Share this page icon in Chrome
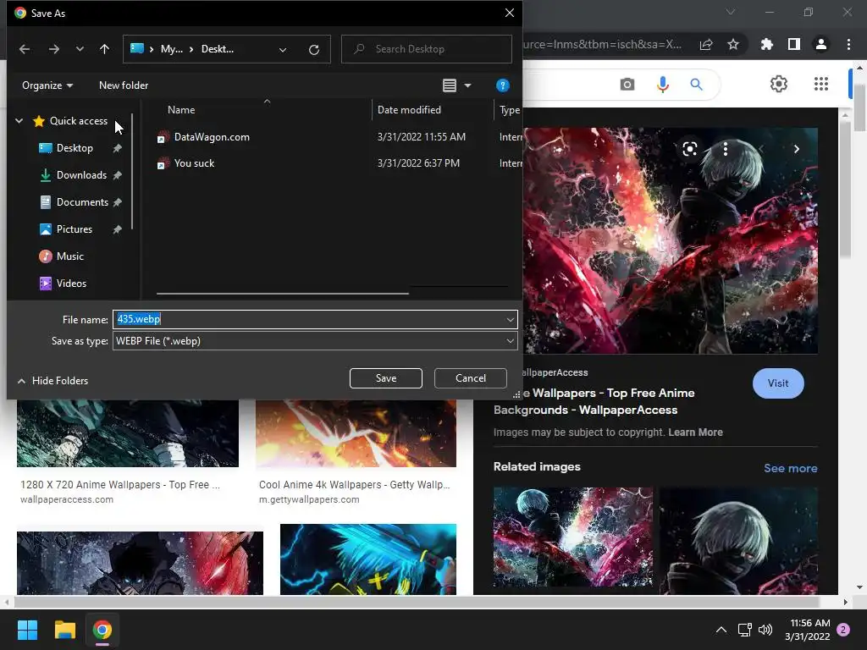 click(706, 45)
